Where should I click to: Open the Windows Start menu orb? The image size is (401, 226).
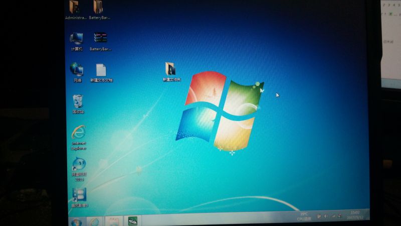(x=77, y=221)
